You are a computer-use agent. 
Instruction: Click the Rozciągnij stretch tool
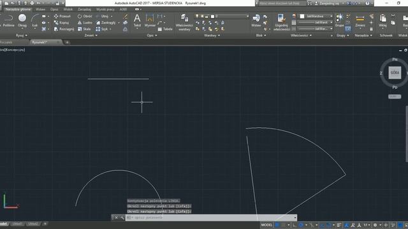(64, 29)
